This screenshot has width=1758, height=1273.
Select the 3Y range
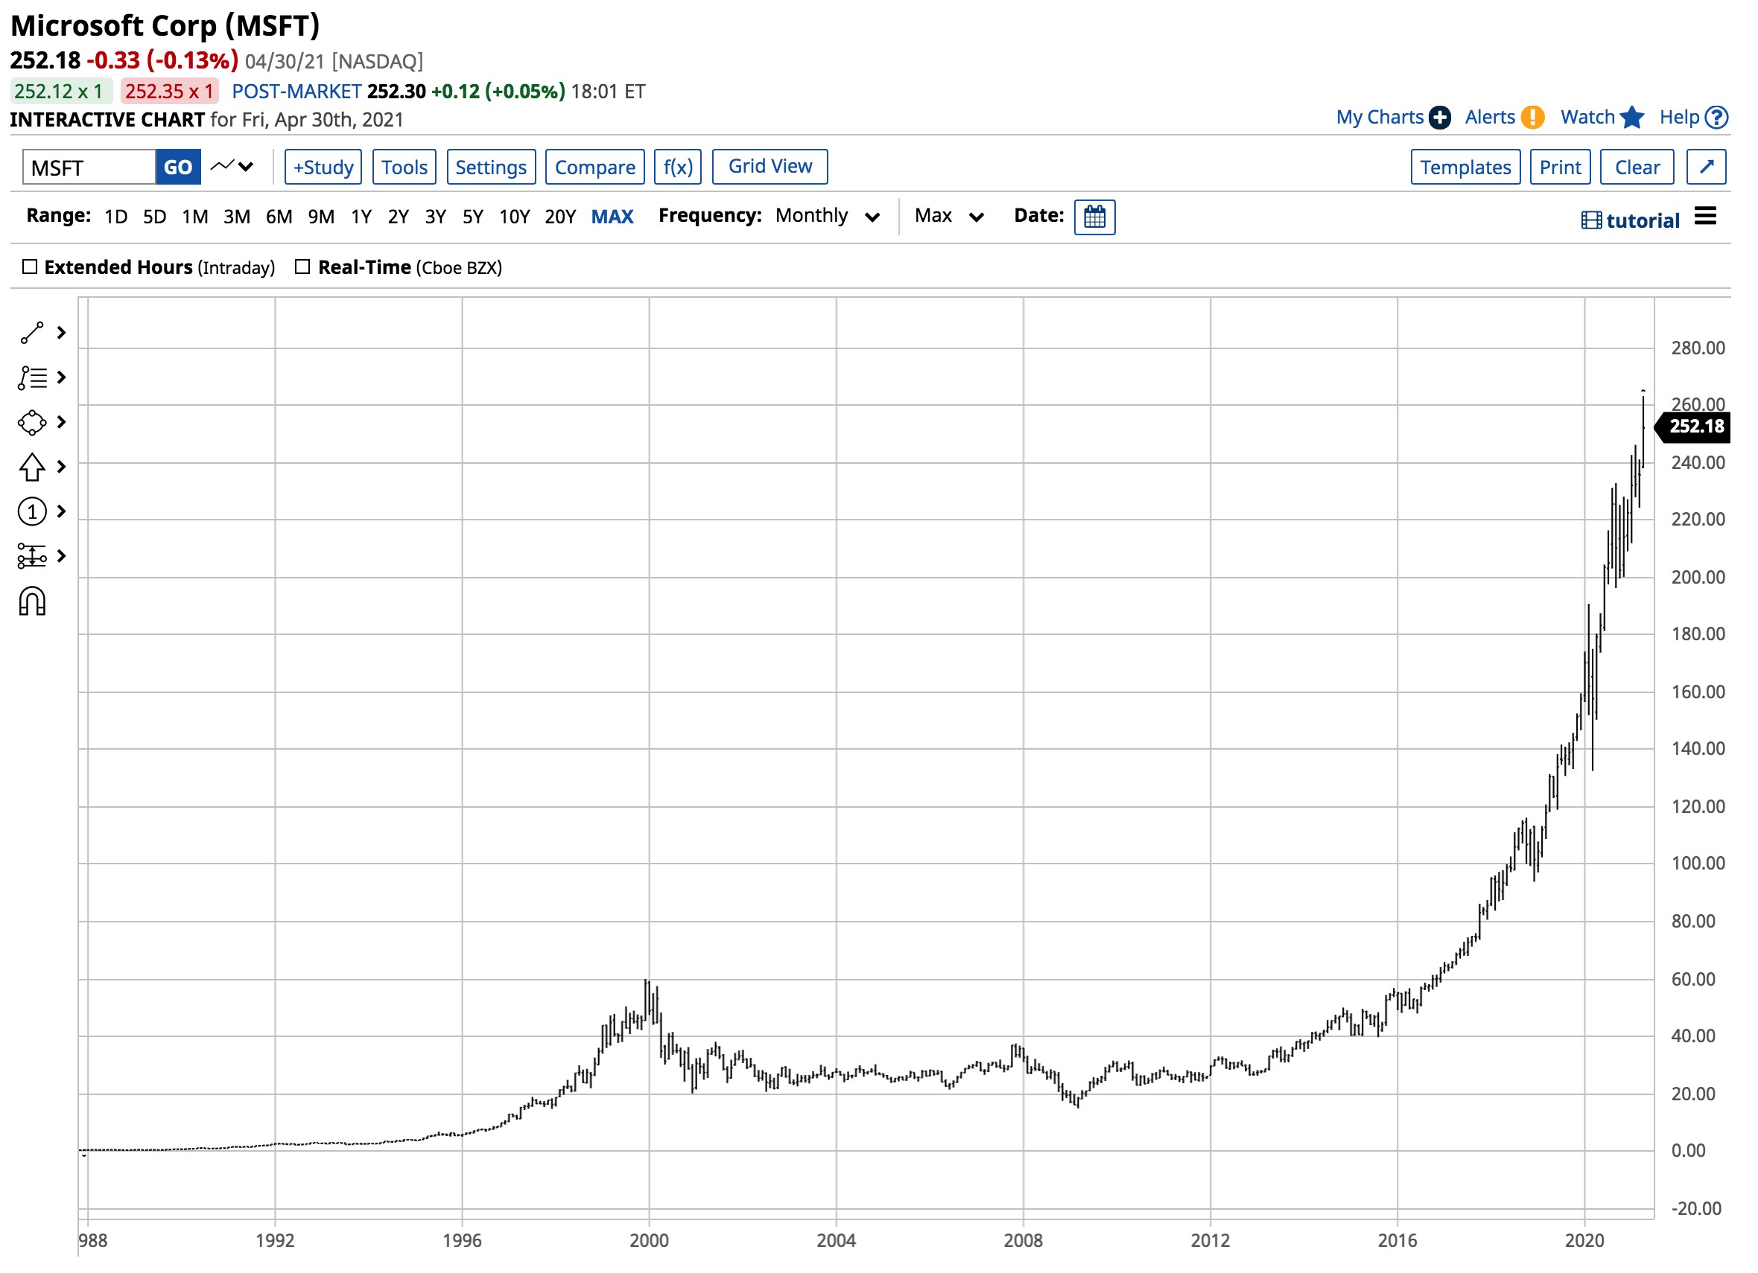pos(437,217)
